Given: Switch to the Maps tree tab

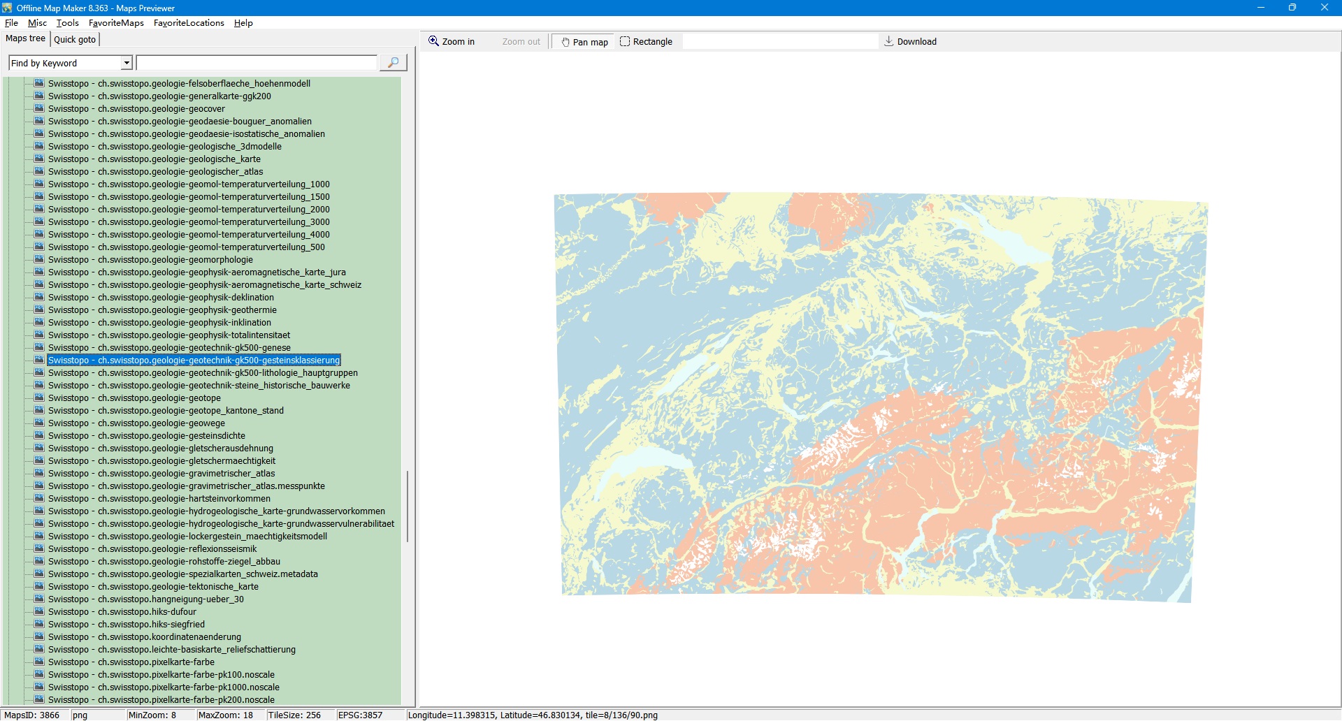Looking at the screenshot, I should pos(25,38).
